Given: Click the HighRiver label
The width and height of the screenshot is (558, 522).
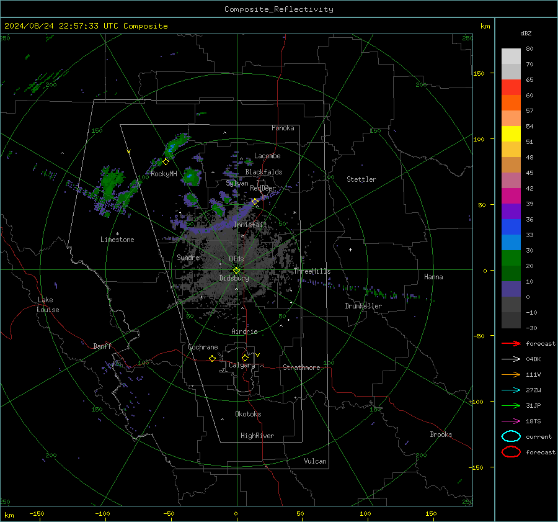Looking at the screenshot, I should pos(257,436).
